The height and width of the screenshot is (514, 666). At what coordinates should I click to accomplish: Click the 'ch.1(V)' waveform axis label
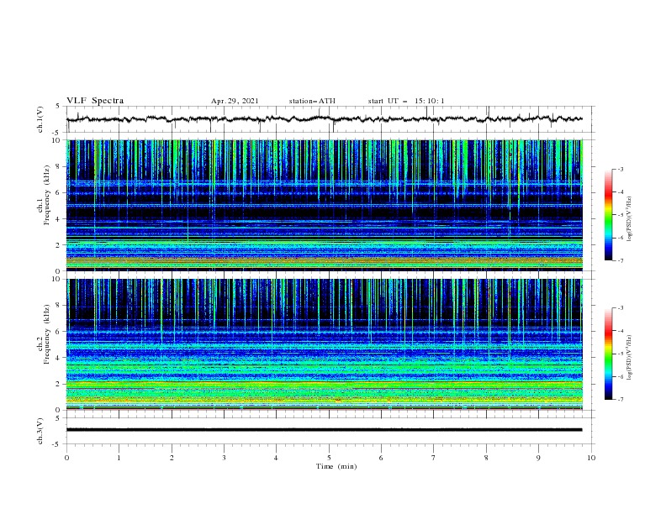pyautogui.click(x=40, y=119)
